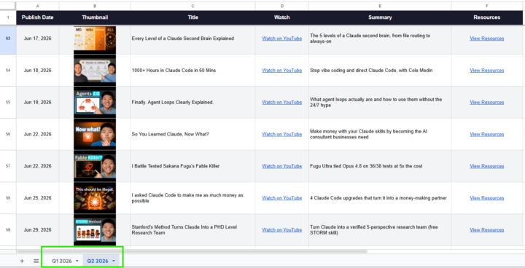Viewport: 525px width, 268px height.
Task: Select the This should be illegal thumbnail
Action: 95,198
